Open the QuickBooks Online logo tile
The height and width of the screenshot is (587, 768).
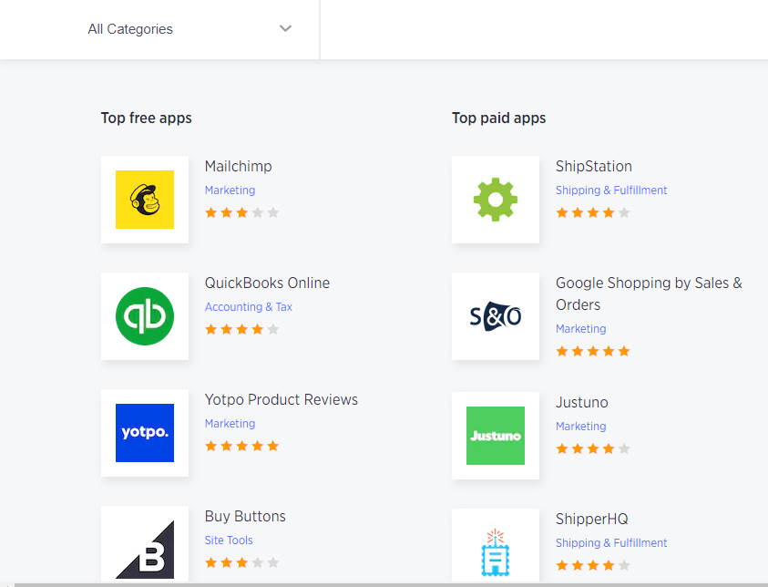[145, 316]
